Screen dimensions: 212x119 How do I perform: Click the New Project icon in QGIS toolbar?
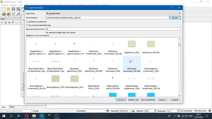(x=4, y=9)
